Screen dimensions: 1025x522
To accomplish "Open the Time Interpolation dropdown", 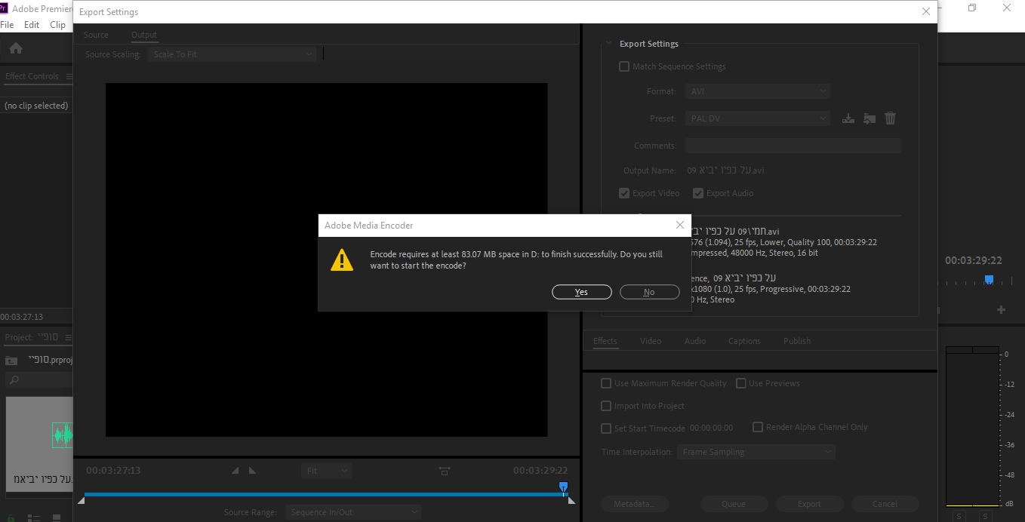I will pyautogui.click(x=756, y=452).
